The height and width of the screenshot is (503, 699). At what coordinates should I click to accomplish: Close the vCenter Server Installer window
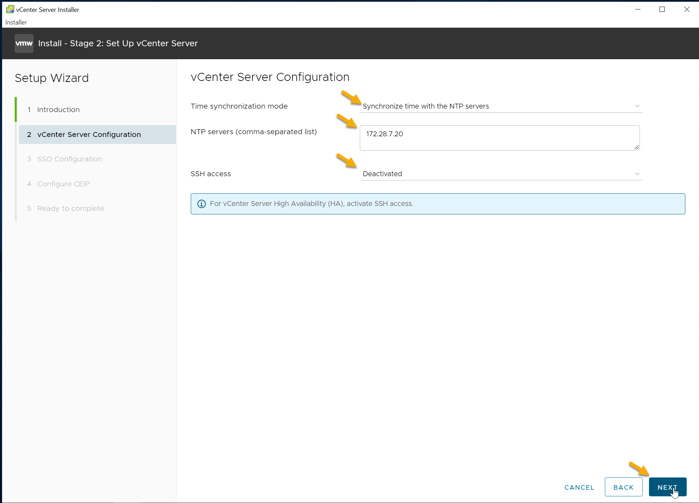pos(687,9)
